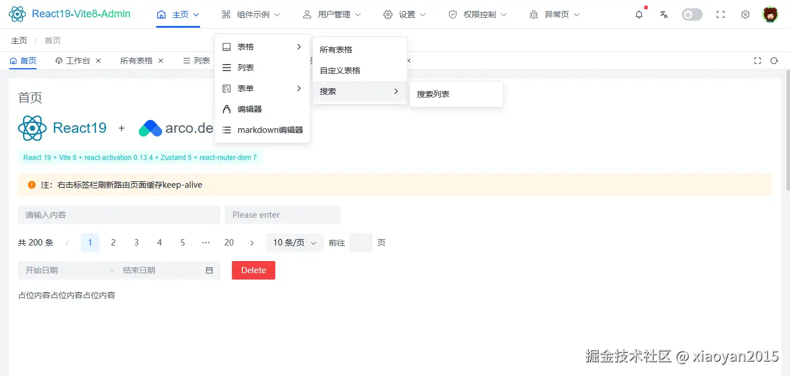This screenshot has width=790, height=376.
Task: Open the 10 条/页 page size dropdown
Action: click(x=295, y=243)
